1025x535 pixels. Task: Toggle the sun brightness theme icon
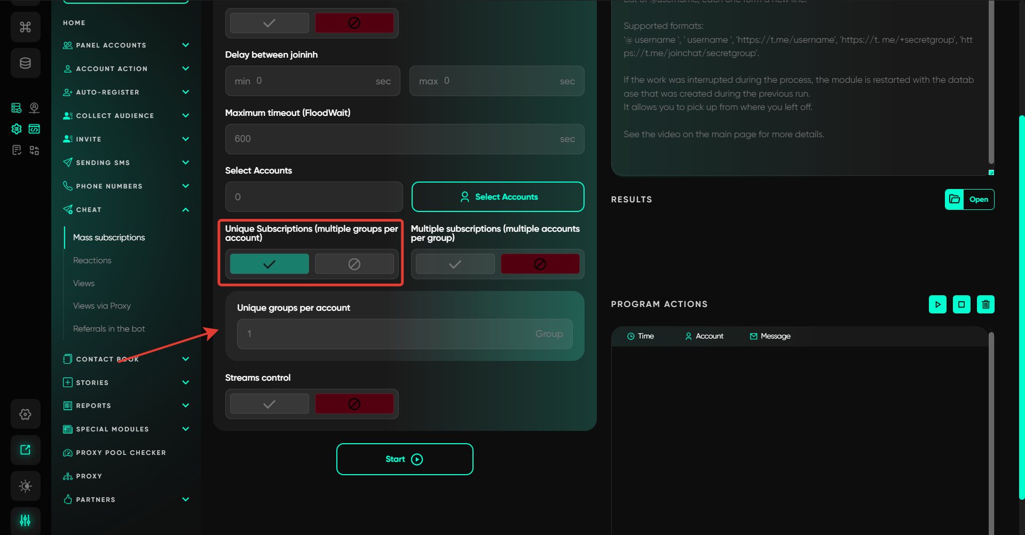click(x=25, y=486)
